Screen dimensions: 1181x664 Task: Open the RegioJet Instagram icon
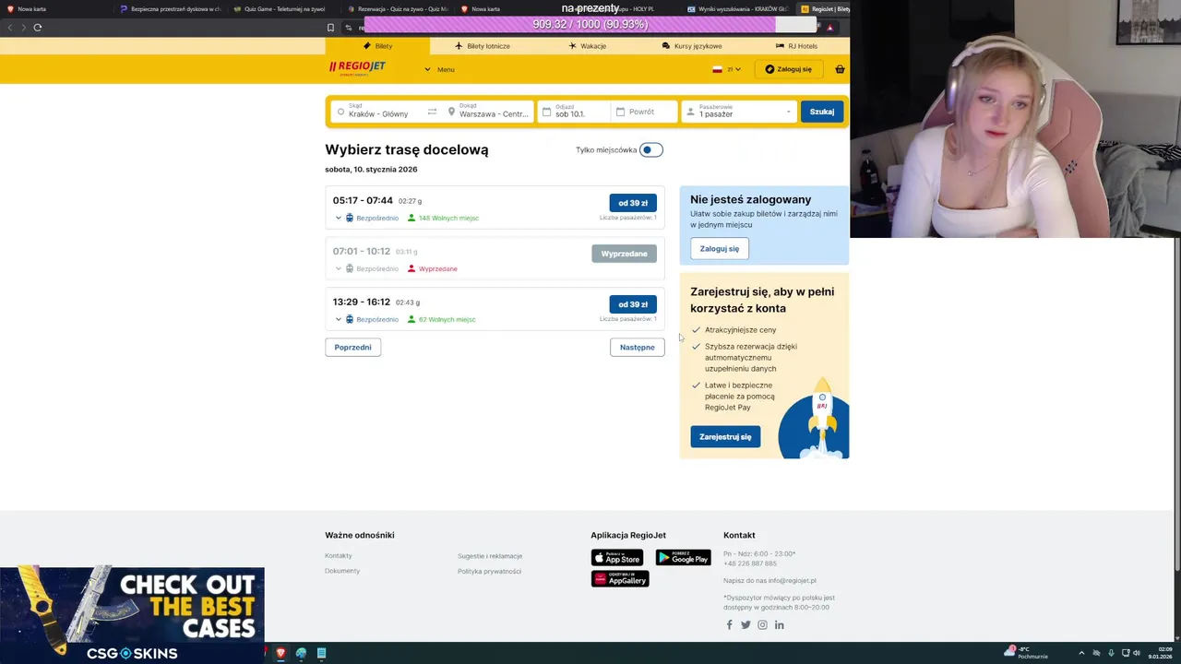tap(762, 625)
